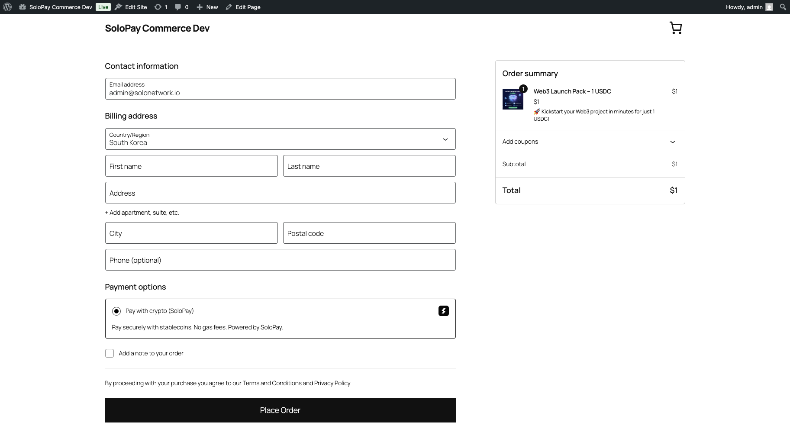Click into the Address field

280,193
